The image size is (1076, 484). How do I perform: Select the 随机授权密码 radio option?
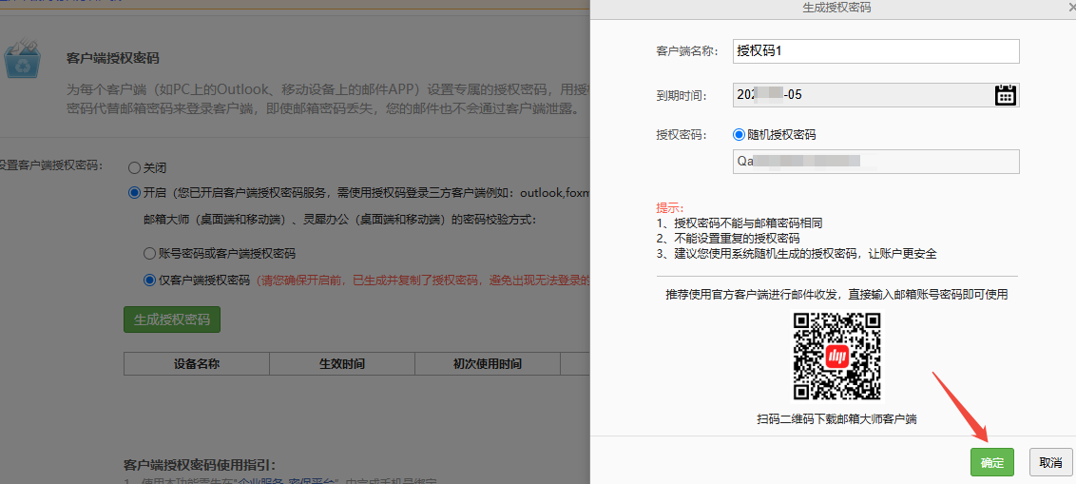[x=740, y=135]
